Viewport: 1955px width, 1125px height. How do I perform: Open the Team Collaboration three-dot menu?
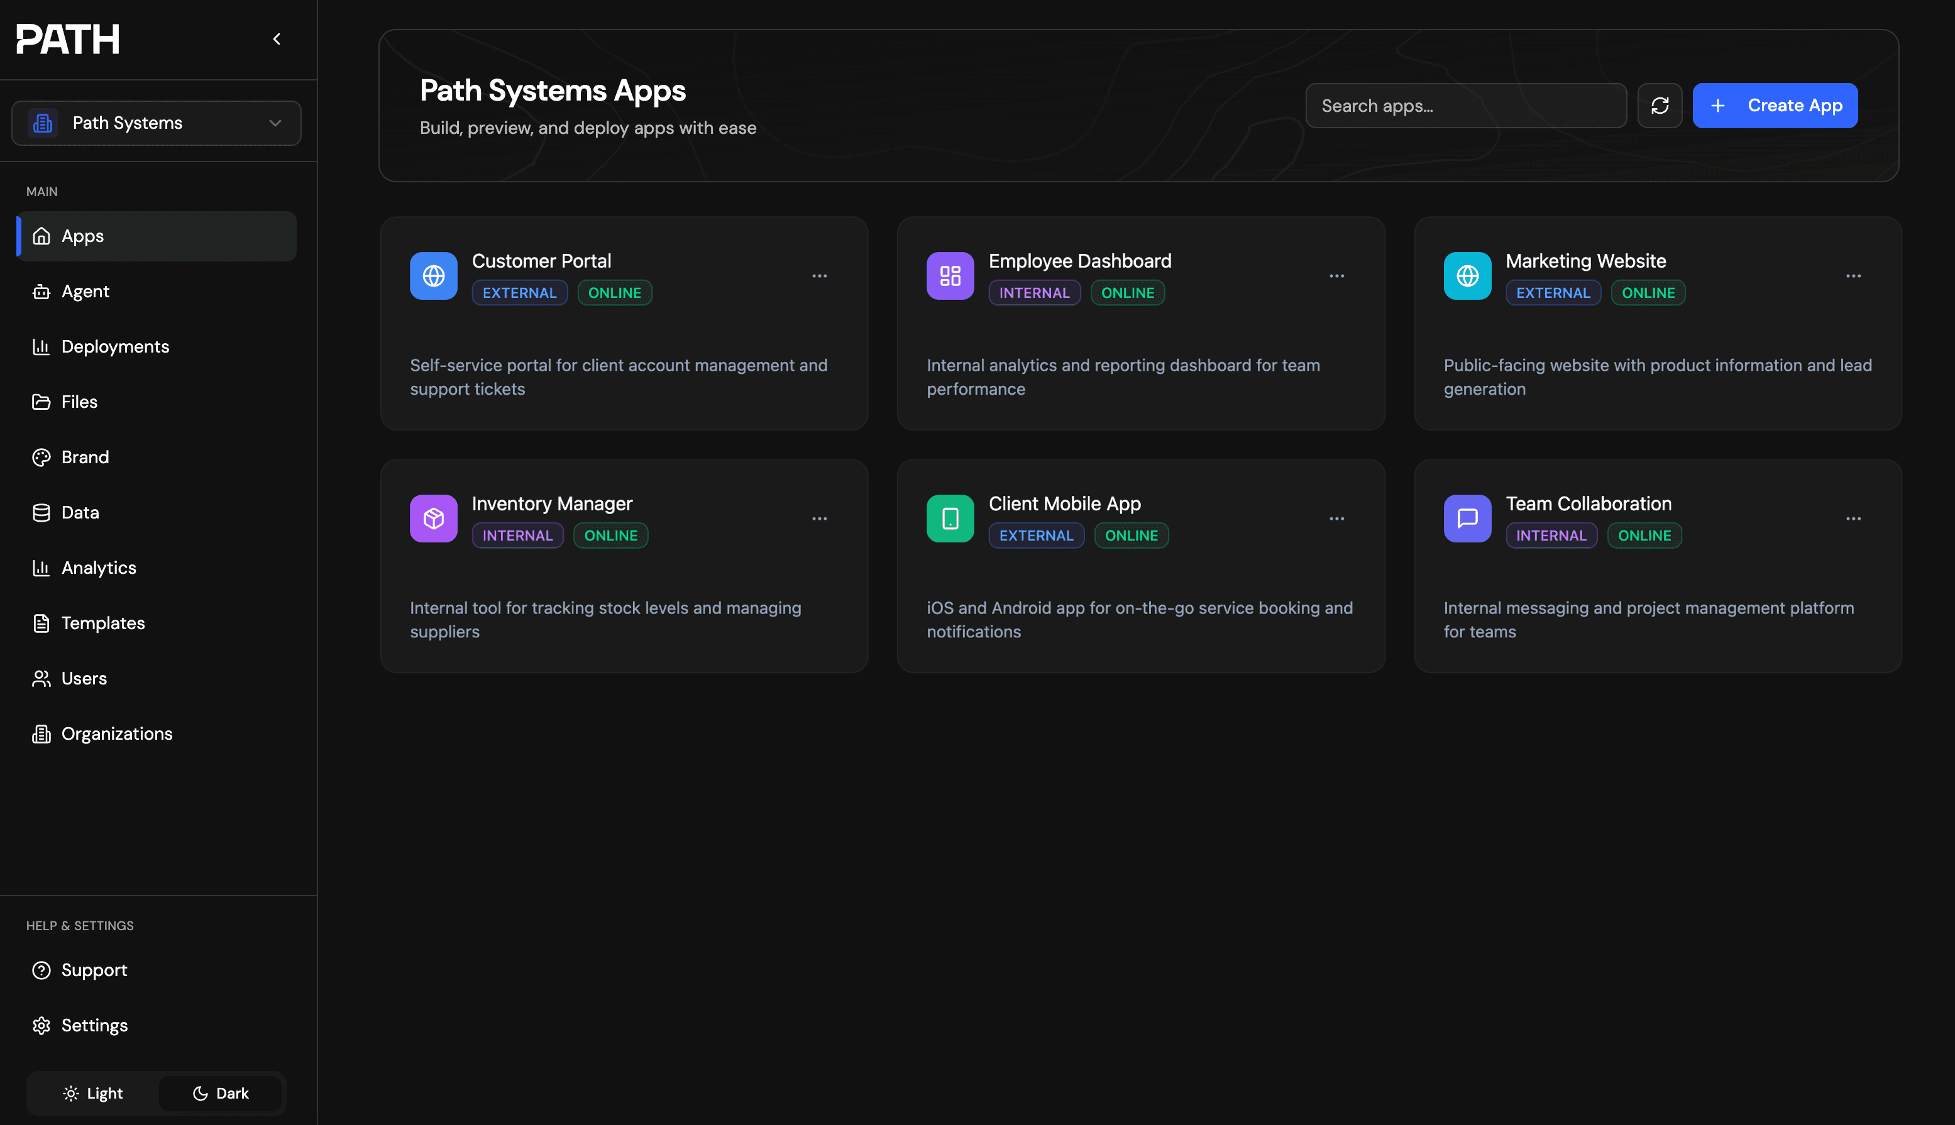pos(1853,519)
